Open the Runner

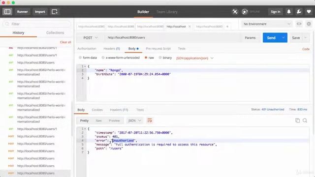22,12
